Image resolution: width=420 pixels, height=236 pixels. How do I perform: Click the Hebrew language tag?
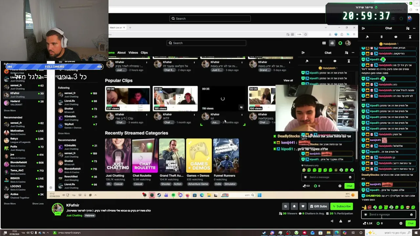[x=90, y=215]
